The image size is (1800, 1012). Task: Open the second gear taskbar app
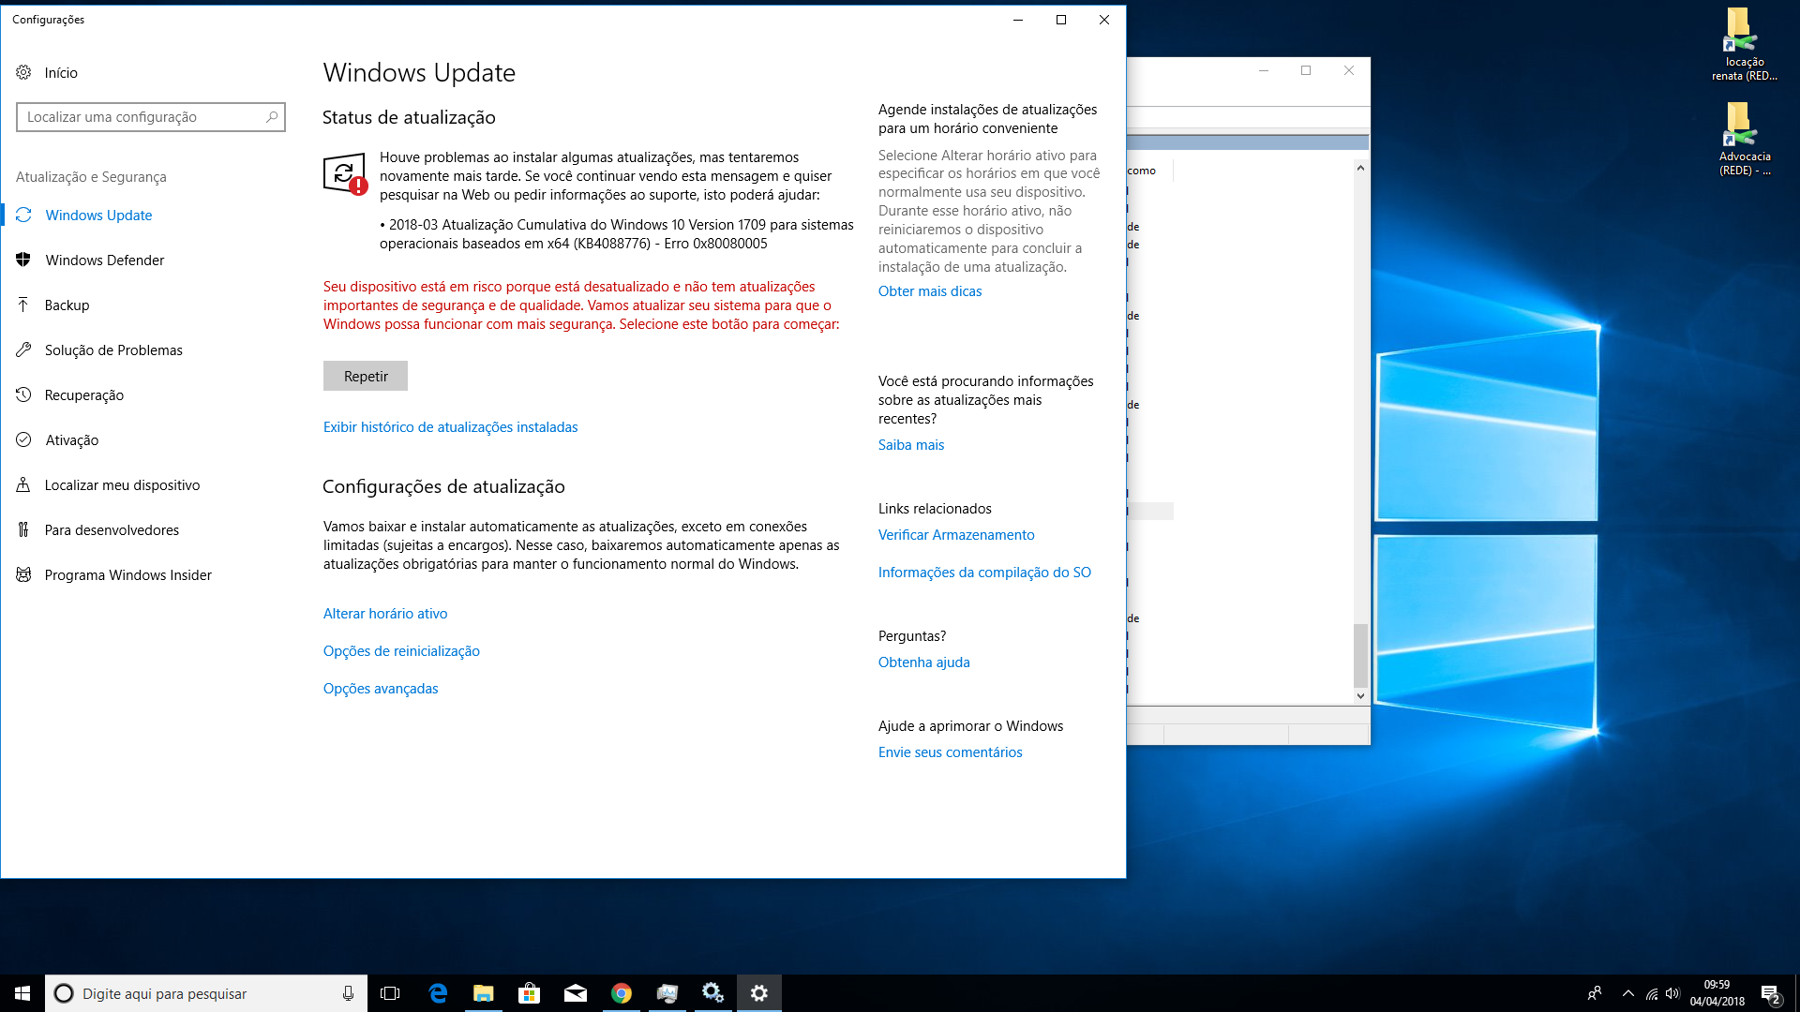coord(713,993)
